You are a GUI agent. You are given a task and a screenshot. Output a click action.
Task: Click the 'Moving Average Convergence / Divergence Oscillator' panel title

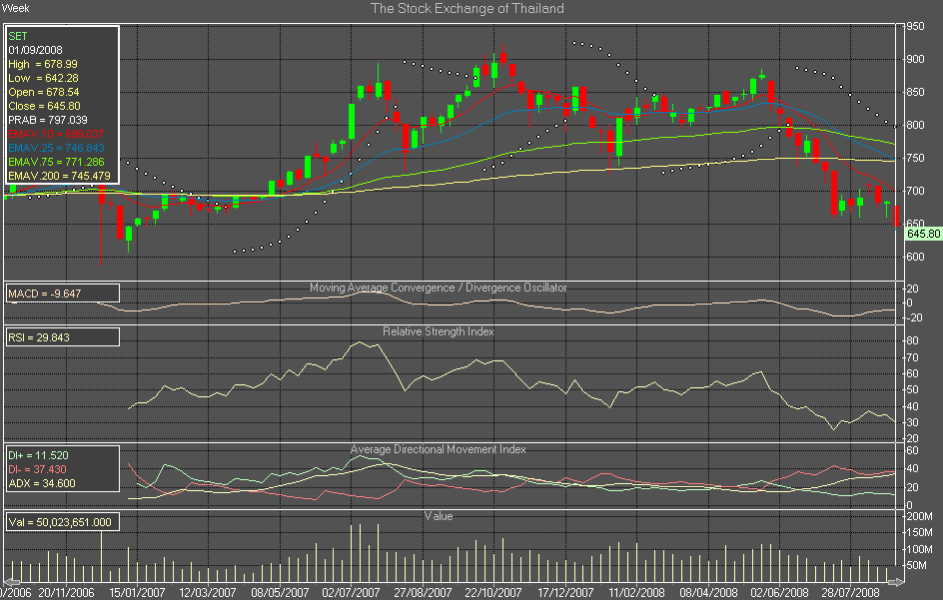(438, 288)
